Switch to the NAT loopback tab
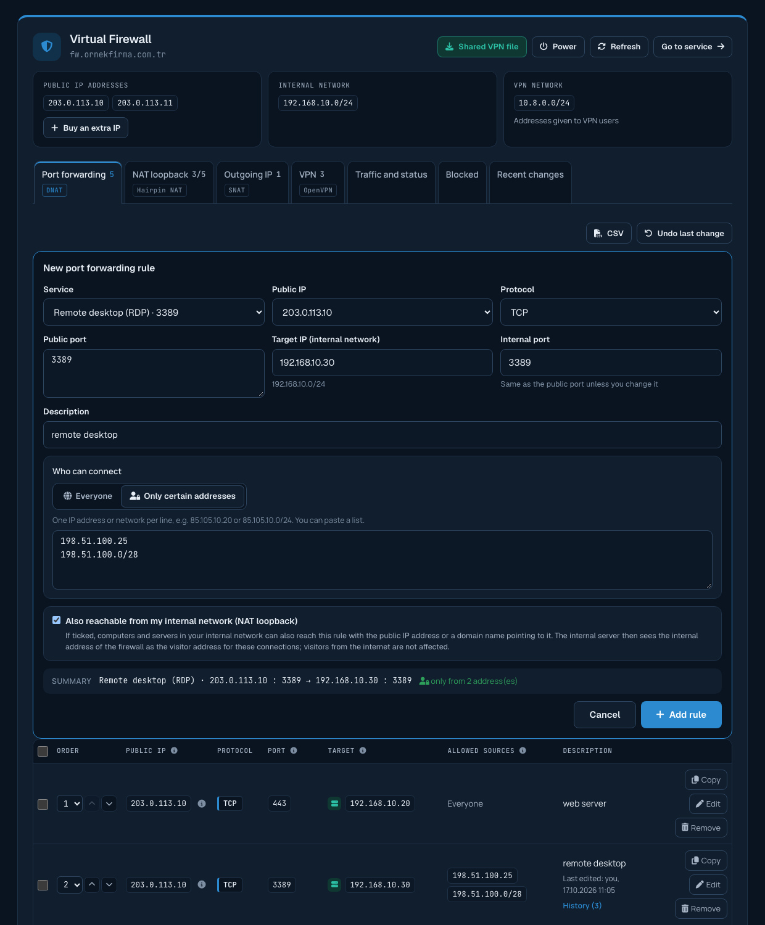Screen dimensions: 765x925 (169, 182)
